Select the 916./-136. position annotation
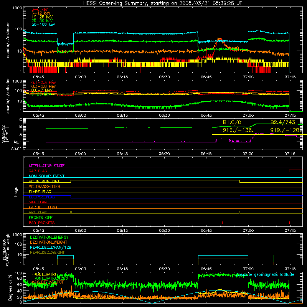The height and width of the screenshot is (307, 307). click(x=238, y=130)
